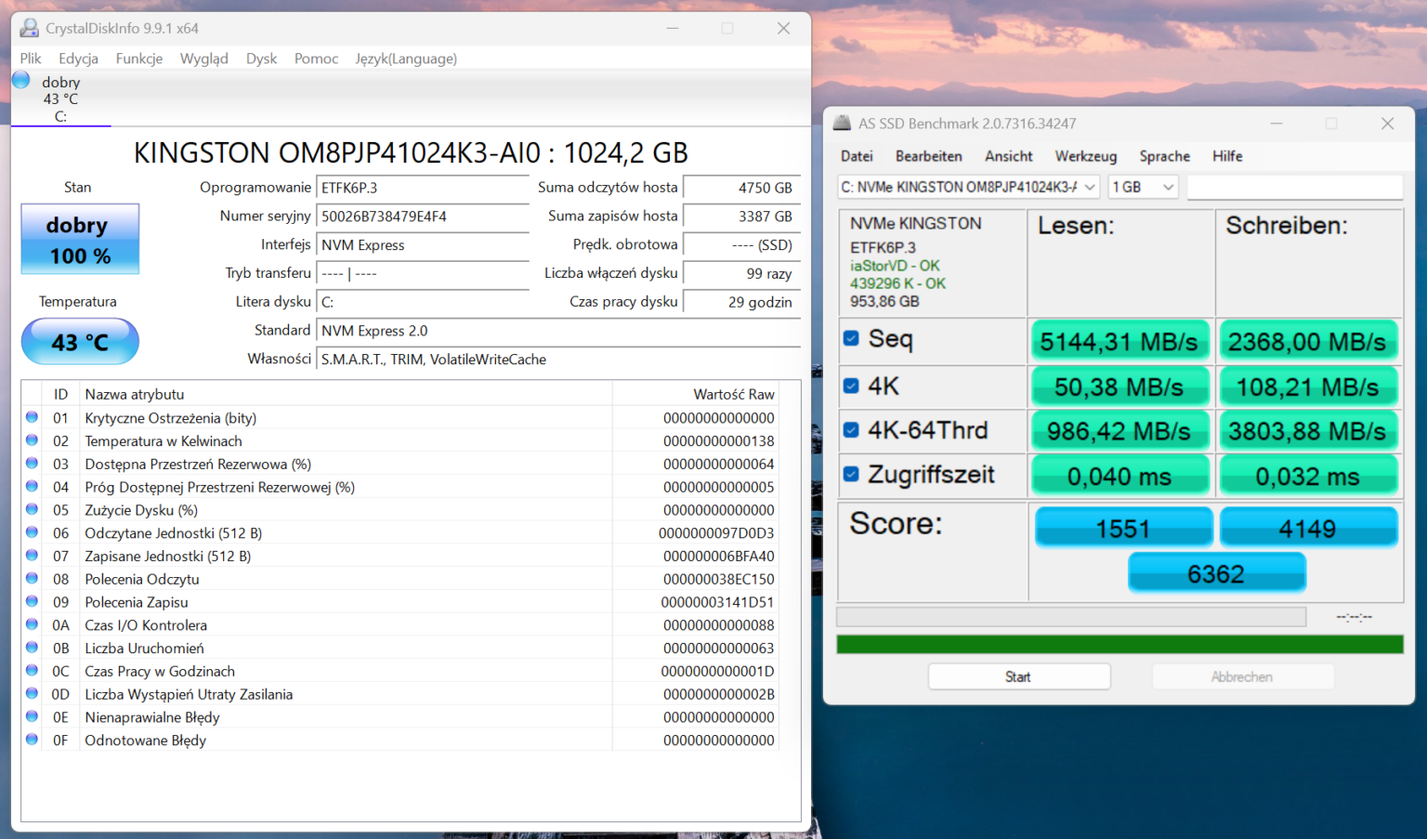
Task: Click the gray progress bar above green bar
Action: [1071, 617]
